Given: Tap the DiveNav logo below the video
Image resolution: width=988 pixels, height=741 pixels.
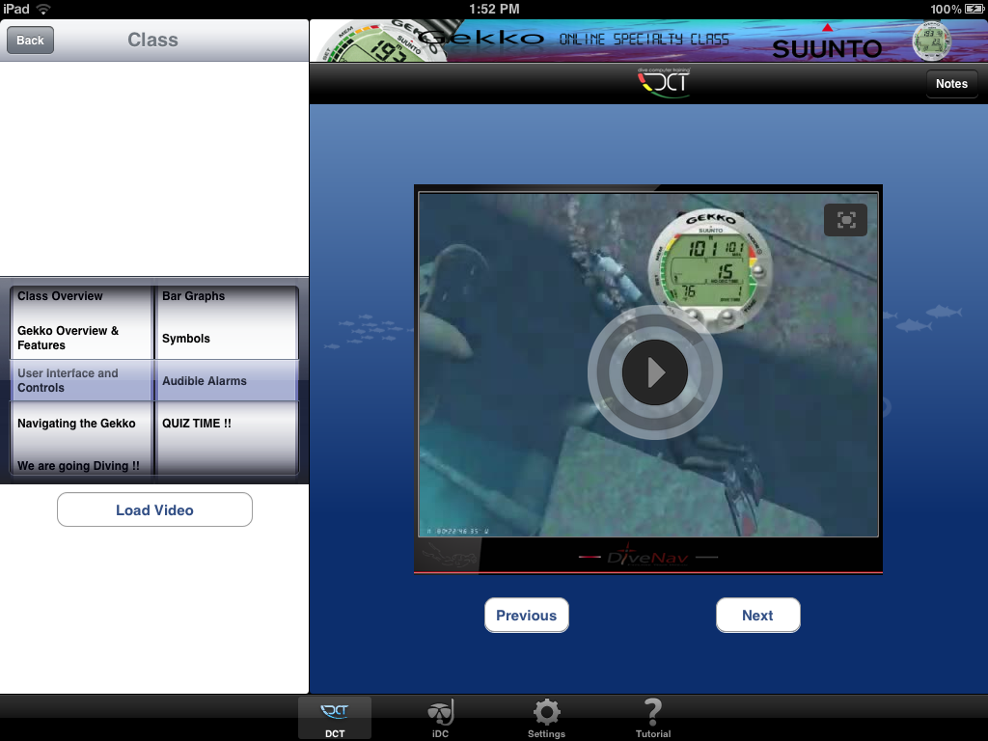Looking at the screenshot, I should 647,557.
